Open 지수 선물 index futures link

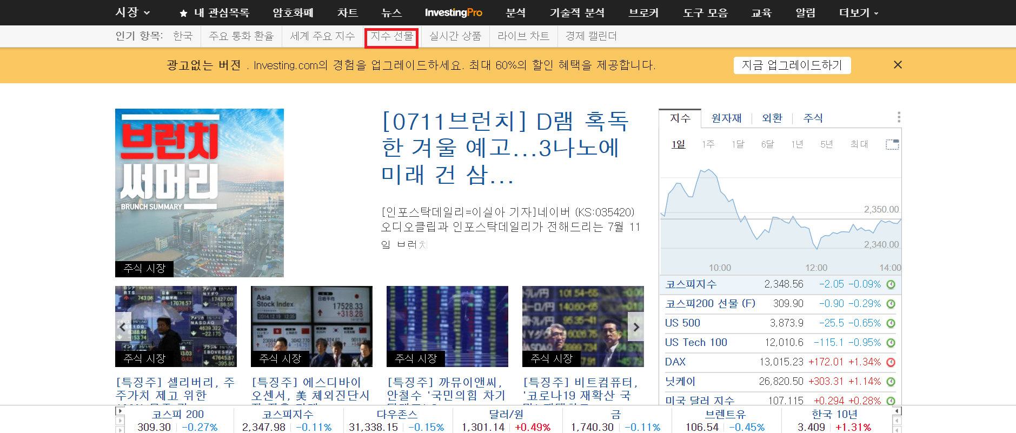[391, 36]
